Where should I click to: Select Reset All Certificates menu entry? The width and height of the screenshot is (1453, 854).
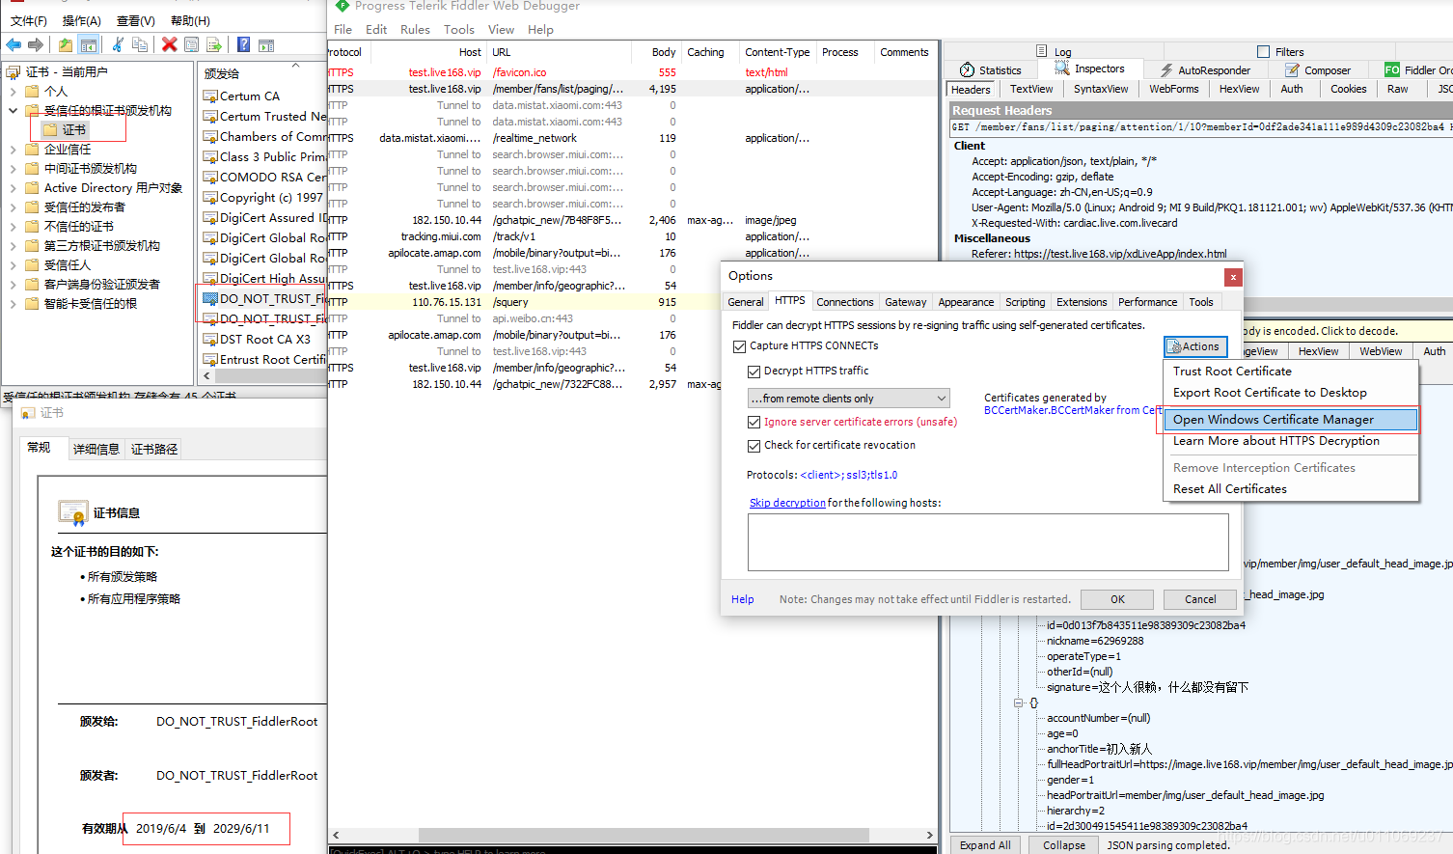click(1230, 489)
